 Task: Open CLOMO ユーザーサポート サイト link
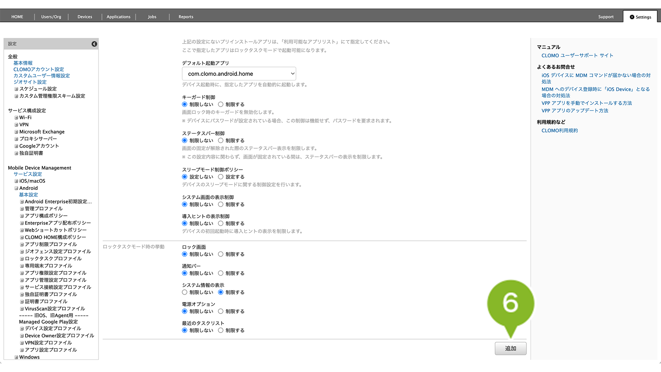(x=577, y=55)
